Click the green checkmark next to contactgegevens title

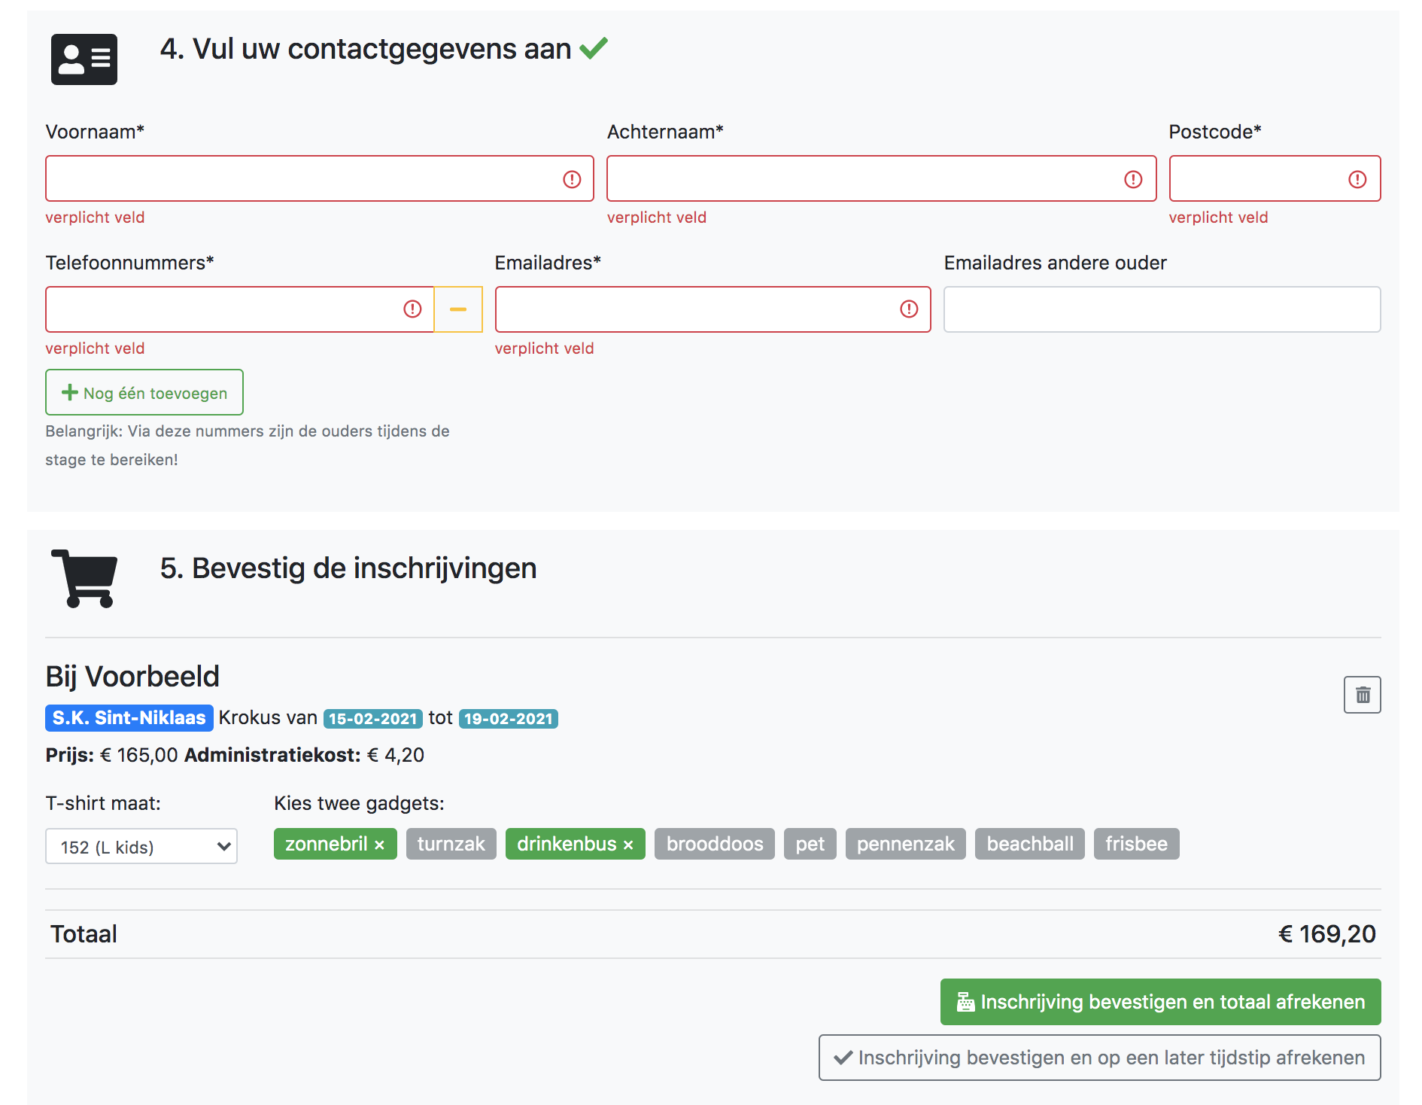(594, 48)
